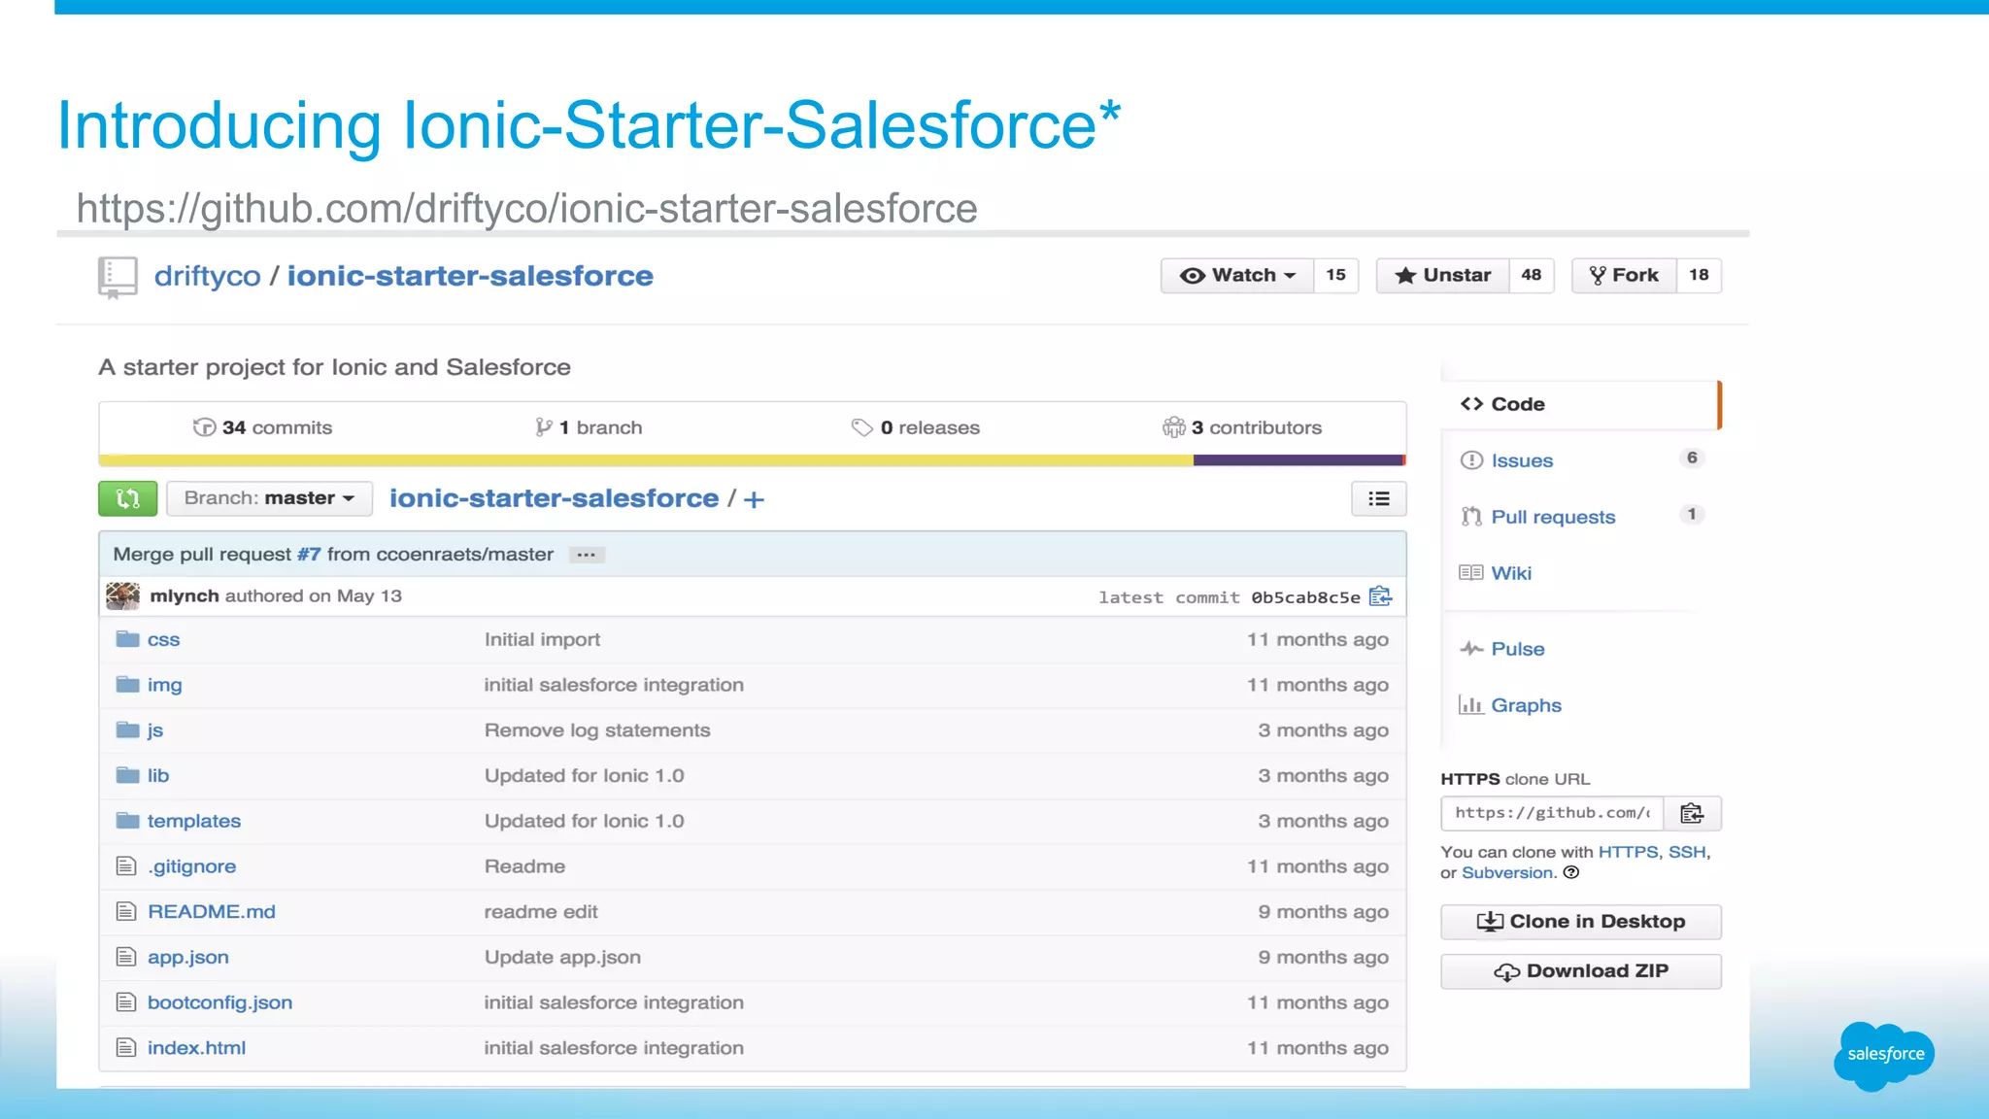
Task: Click the css folder icon
Action: (x=127, y=639)
